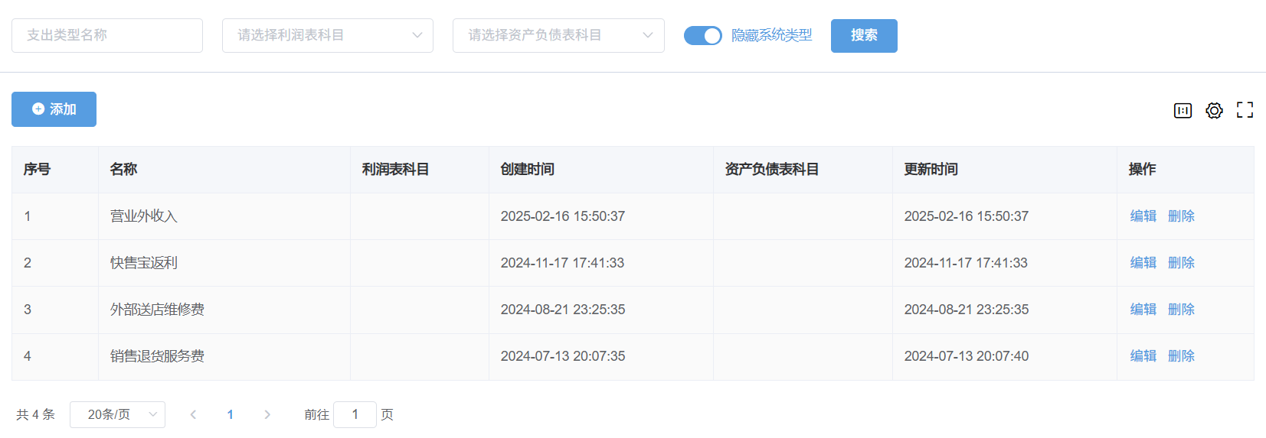Go to the next page arrow
The height and width of the screenshot is (438, 1266).
click(x=267, y=414)
